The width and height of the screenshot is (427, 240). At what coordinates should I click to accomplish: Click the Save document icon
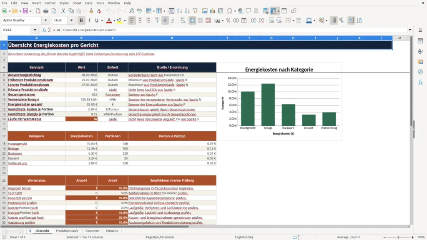point(25,11)
